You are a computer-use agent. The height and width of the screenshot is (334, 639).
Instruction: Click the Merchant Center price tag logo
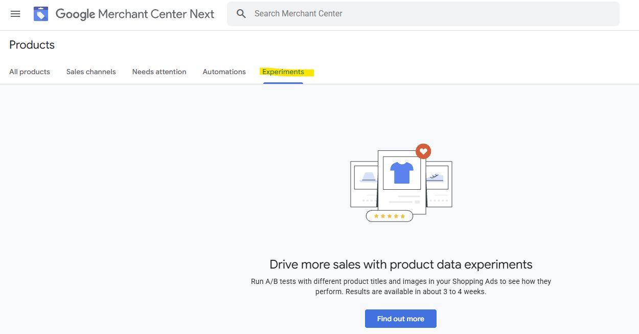(41, 14)
